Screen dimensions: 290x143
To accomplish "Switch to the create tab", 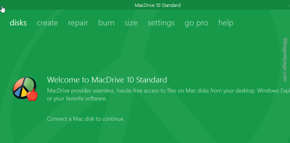I will (47, 23).
